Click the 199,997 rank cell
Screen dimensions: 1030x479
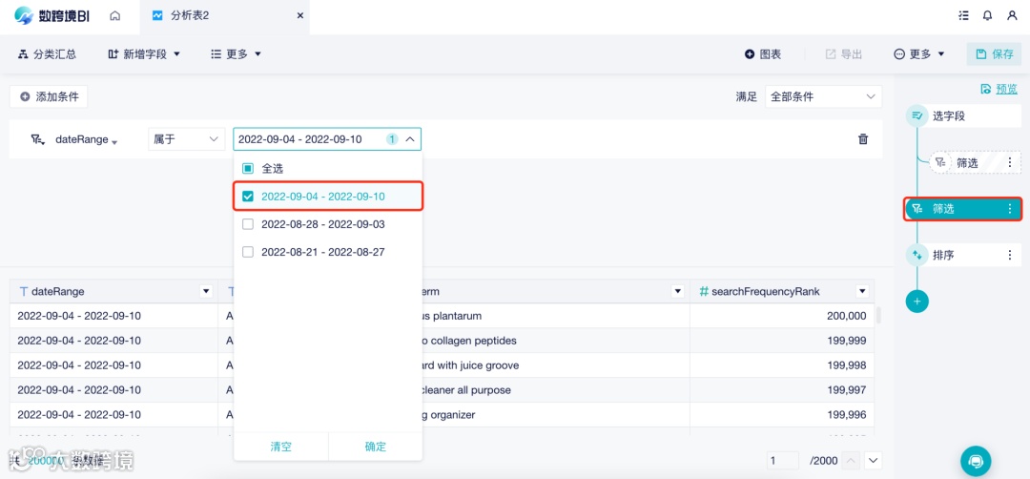coord(782,389)
